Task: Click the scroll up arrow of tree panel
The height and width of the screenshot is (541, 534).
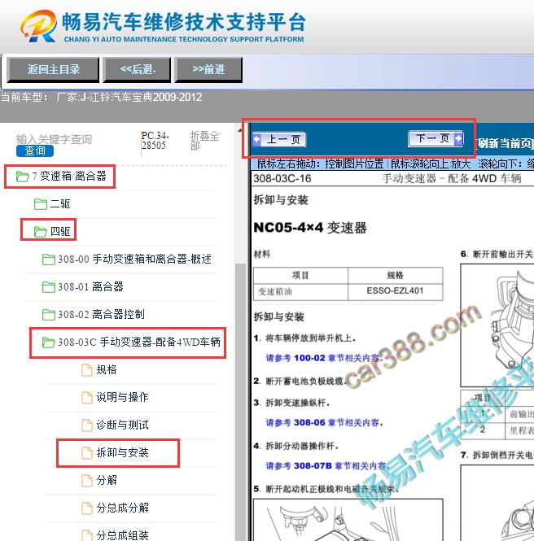Action: (240, 130)
